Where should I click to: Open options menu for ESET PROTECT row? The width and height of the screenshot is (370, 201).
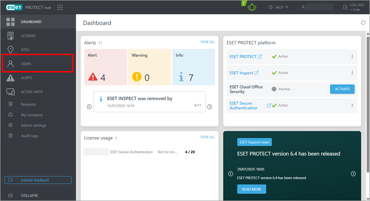tap(352, 57)
